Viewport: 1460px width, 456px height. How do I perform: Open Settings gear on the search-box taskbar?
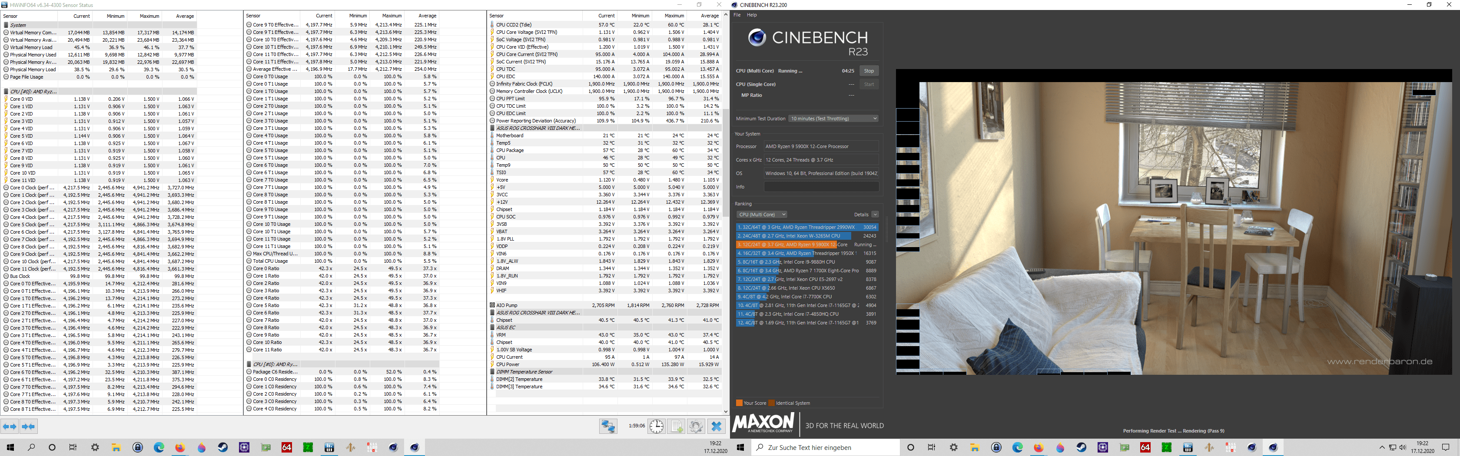coord(954,447)
